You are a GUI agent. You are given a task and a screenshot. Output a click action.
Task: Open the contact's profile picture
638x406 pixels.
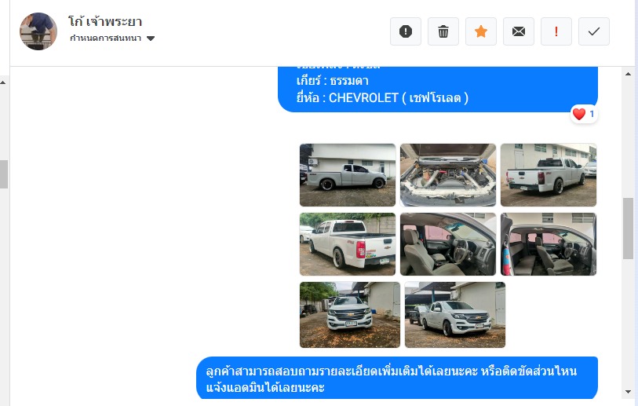pos(38,31)
